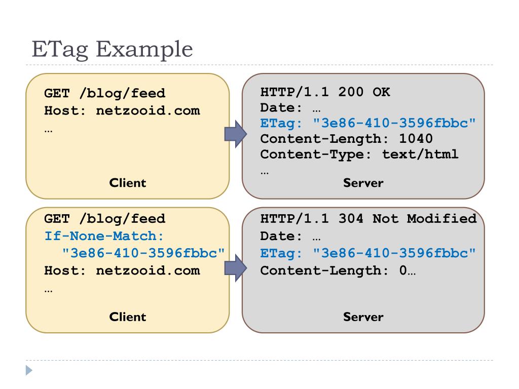Click the "Content-Type: text/html" line
Viewport: 519px width, 389px height.
pos(359,154)
